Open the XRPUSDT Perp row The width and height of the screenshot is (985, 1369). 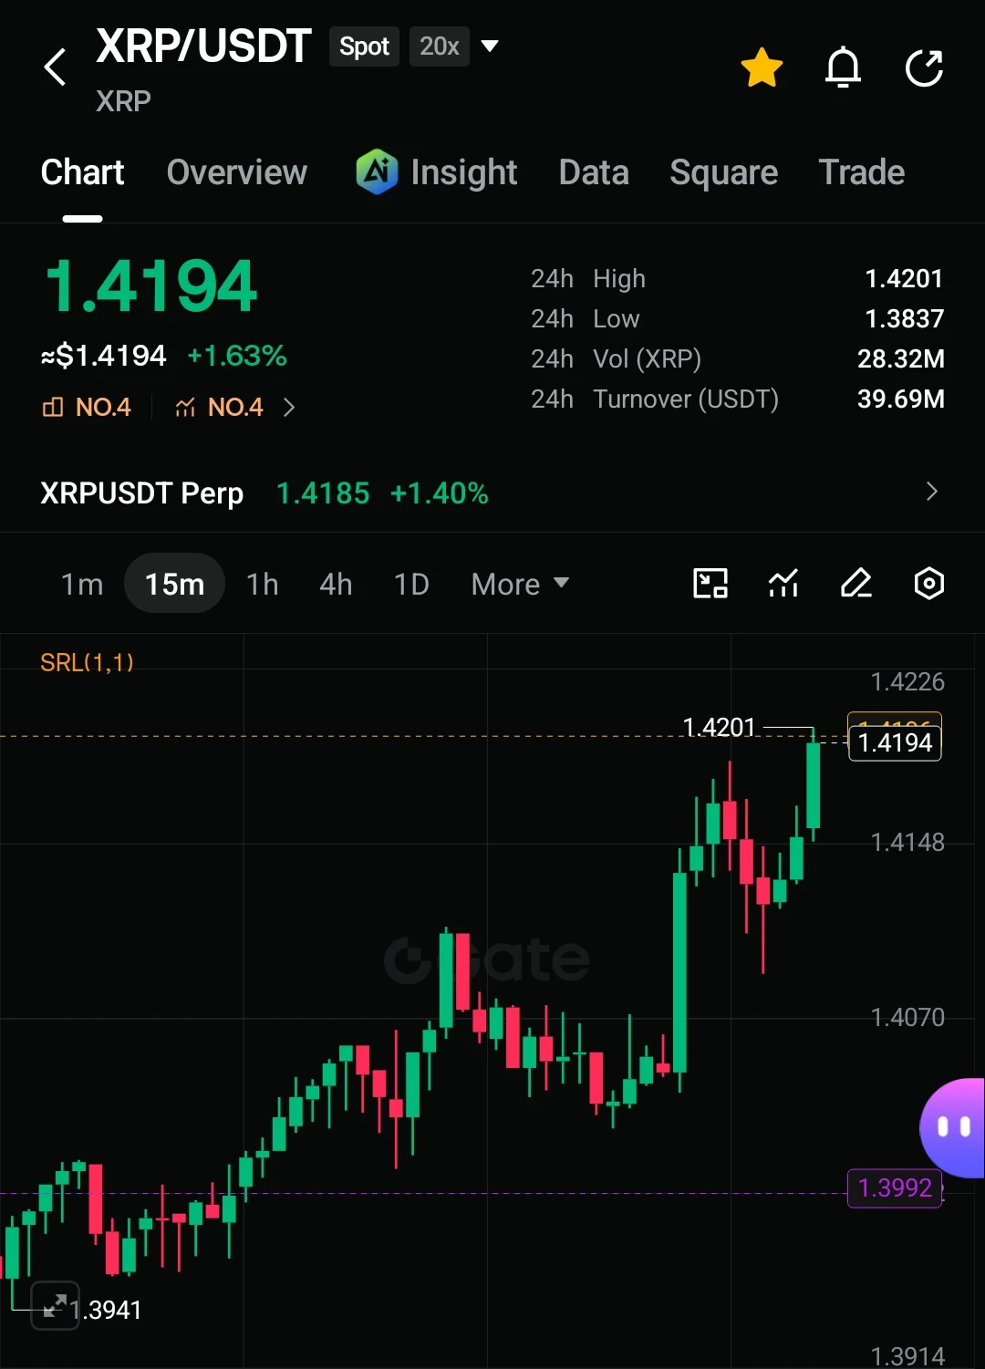pos(493,493)
